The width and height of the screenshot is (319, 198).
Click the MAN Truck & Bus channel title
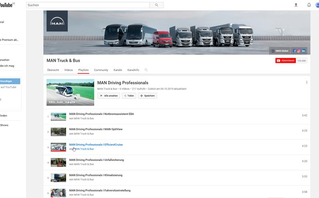[63, 61]
